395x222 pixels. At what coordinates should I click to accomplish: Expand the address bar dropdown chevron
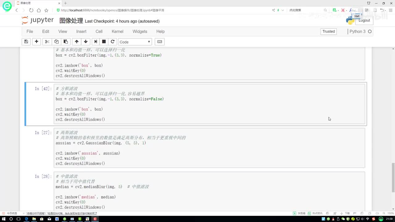click(x=283, y=10)
